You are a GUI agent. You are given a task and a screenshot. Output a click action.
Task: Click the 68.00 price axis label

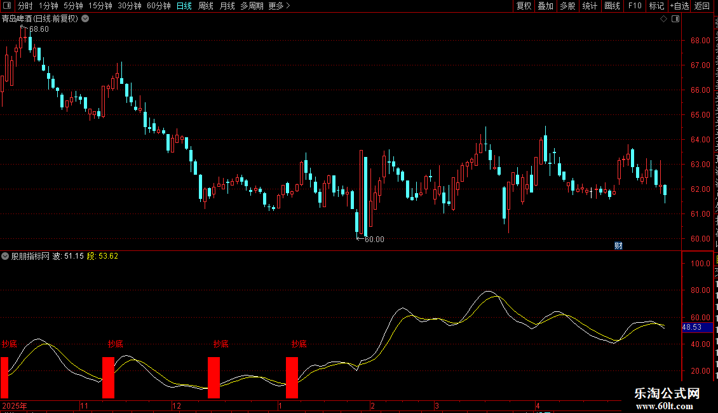coord(700,41)
